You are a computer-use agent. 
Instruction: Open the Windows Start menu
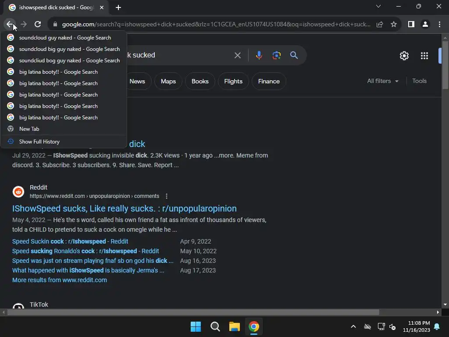click(x=196, y=326)
